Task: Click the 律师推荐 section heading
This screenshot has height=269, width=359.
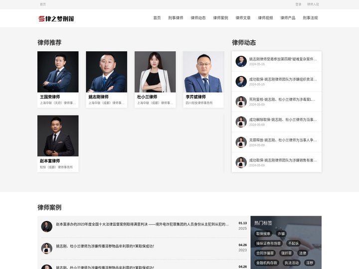Action: click(49, 42)
